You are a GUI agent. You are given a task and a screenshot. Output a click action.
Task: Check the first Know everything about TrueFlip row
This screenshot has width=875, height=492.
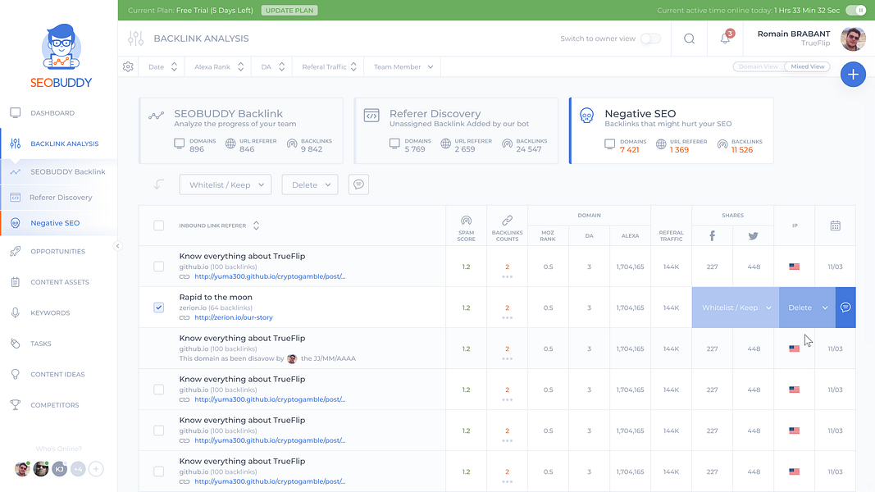tap(158, 266)
